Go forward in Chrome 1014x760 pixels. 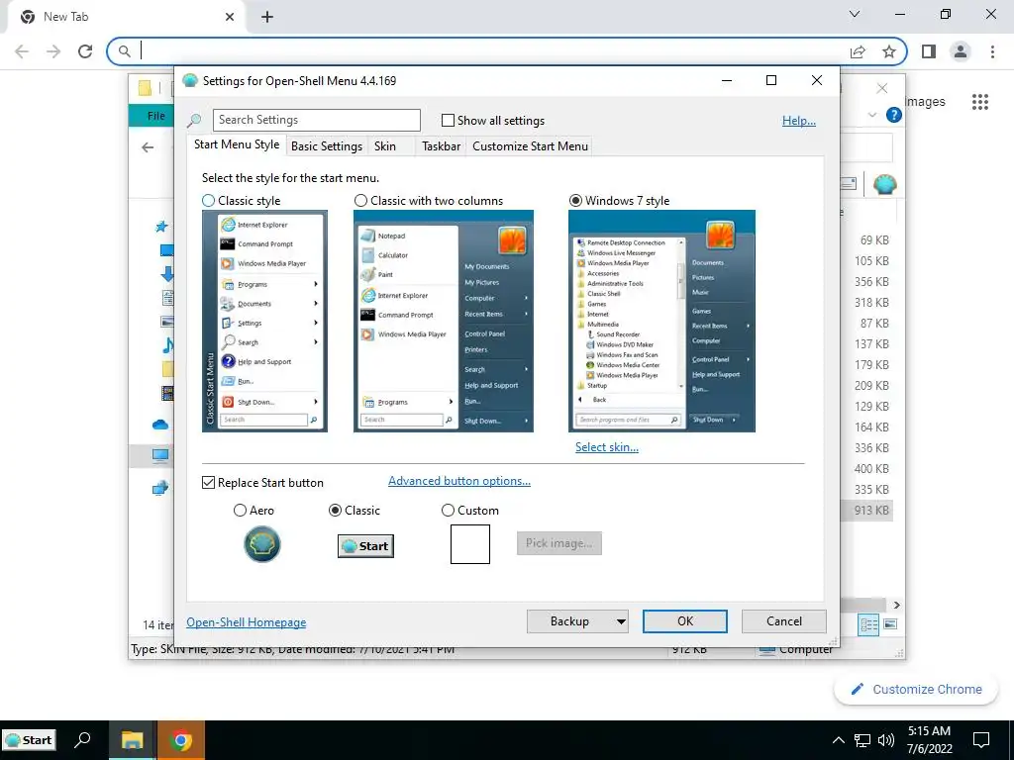click(53, 51)
